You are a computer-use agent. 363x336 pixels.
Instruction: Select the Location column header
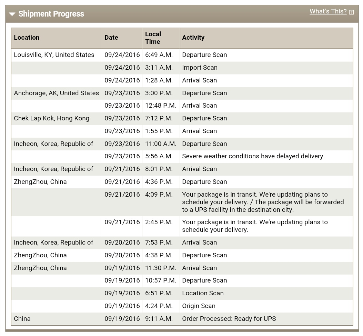[x=27, y=38]
